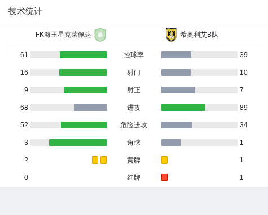Click the away team green 进攻 bar
The width and height of the screenshot is (268, 215).
pyautogui.click(x=183, y=107)
